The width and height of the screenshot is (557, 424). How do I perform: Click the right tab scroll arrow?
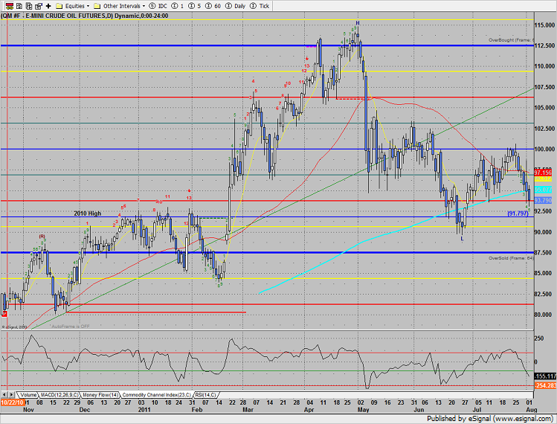(11, 394)
